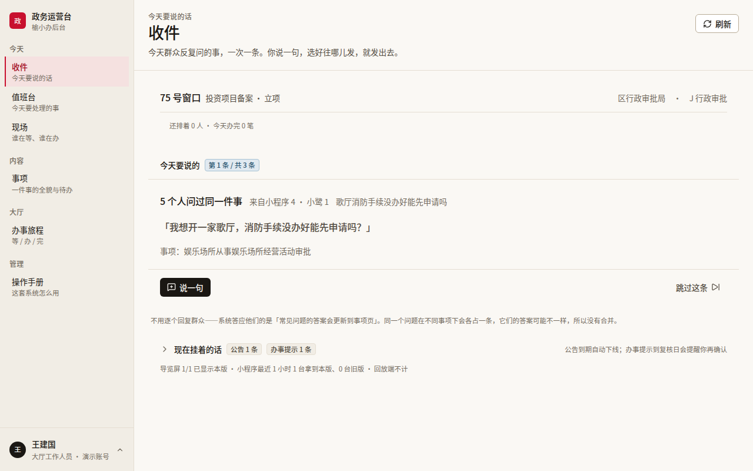Click the 王建国 user name
This screenshot has width=753, height=471.
tap(44, 445)
